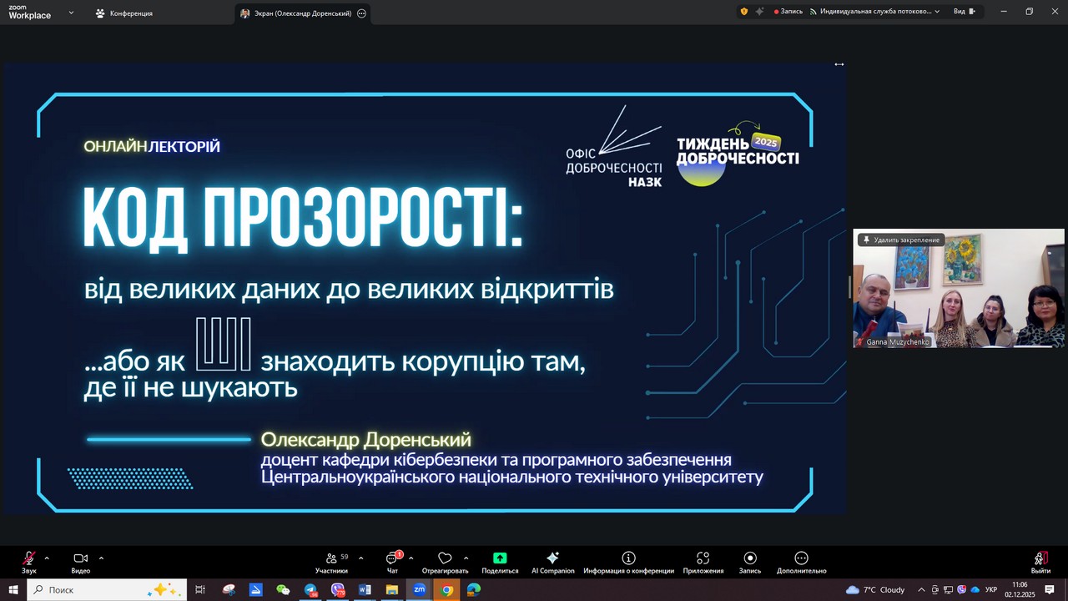
Task: Open the Индивидуальная служба потоково dropdown
Action: tap(875, 12)
